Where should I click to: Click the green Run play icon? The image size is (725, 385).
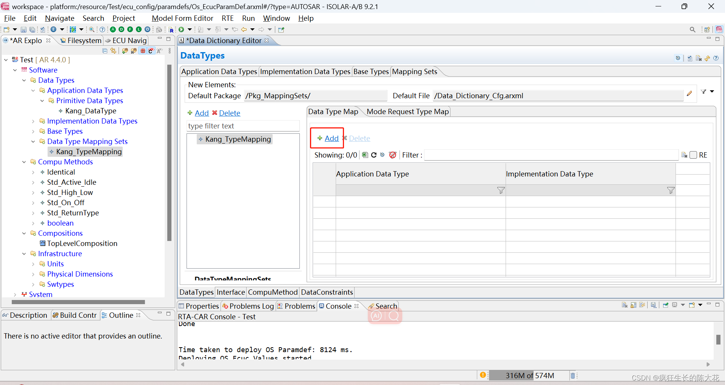(x=181, y=29)
